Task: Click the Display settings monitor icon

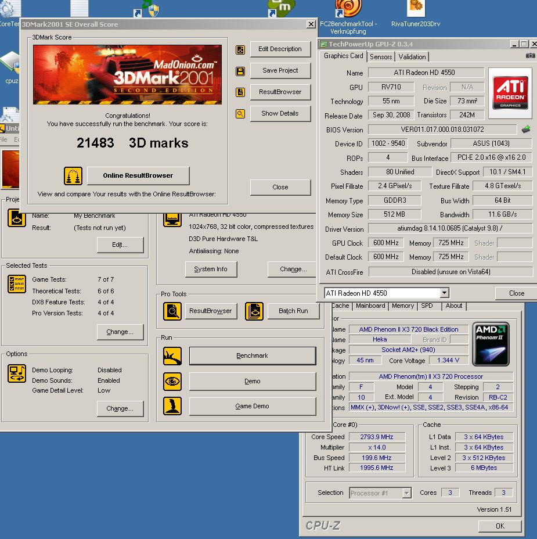Action: (172, 220)
